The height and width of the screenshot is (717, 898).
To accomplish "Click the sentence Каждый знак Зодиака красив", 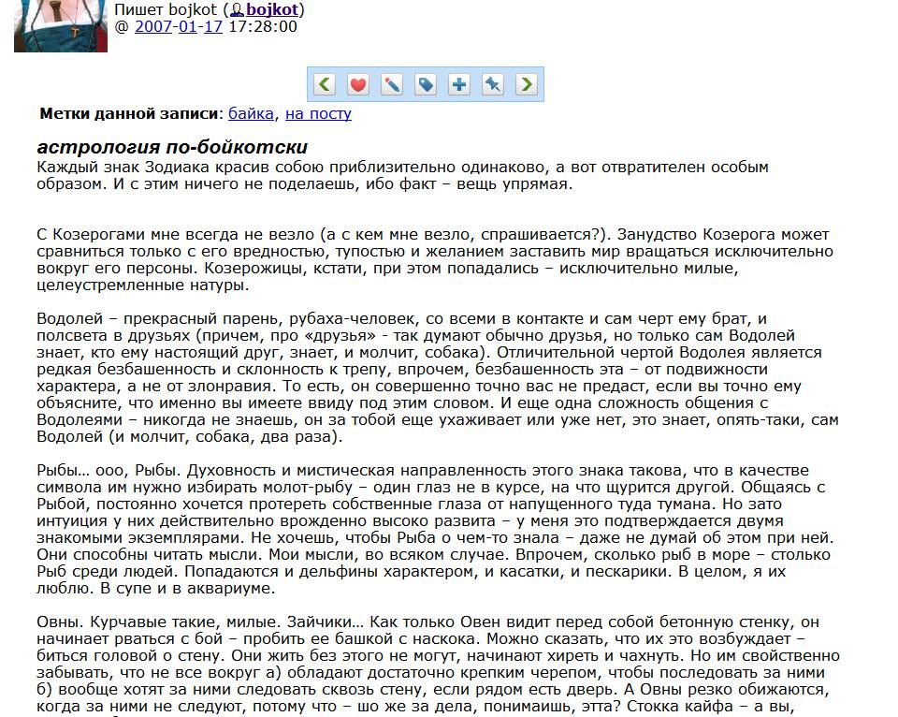I will coord(402,175).
